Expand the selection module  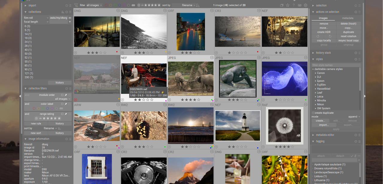click(313, 5)
